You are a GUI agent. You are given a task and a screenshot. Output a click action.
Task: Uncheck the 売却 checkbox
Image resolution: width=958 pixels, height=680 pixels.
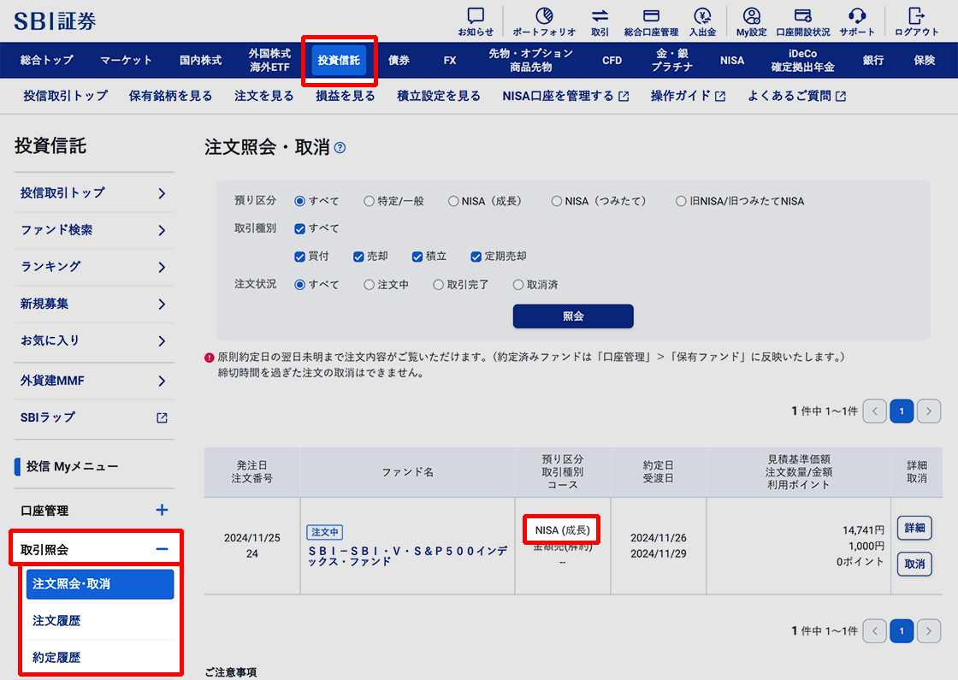[x=358, y=257]
